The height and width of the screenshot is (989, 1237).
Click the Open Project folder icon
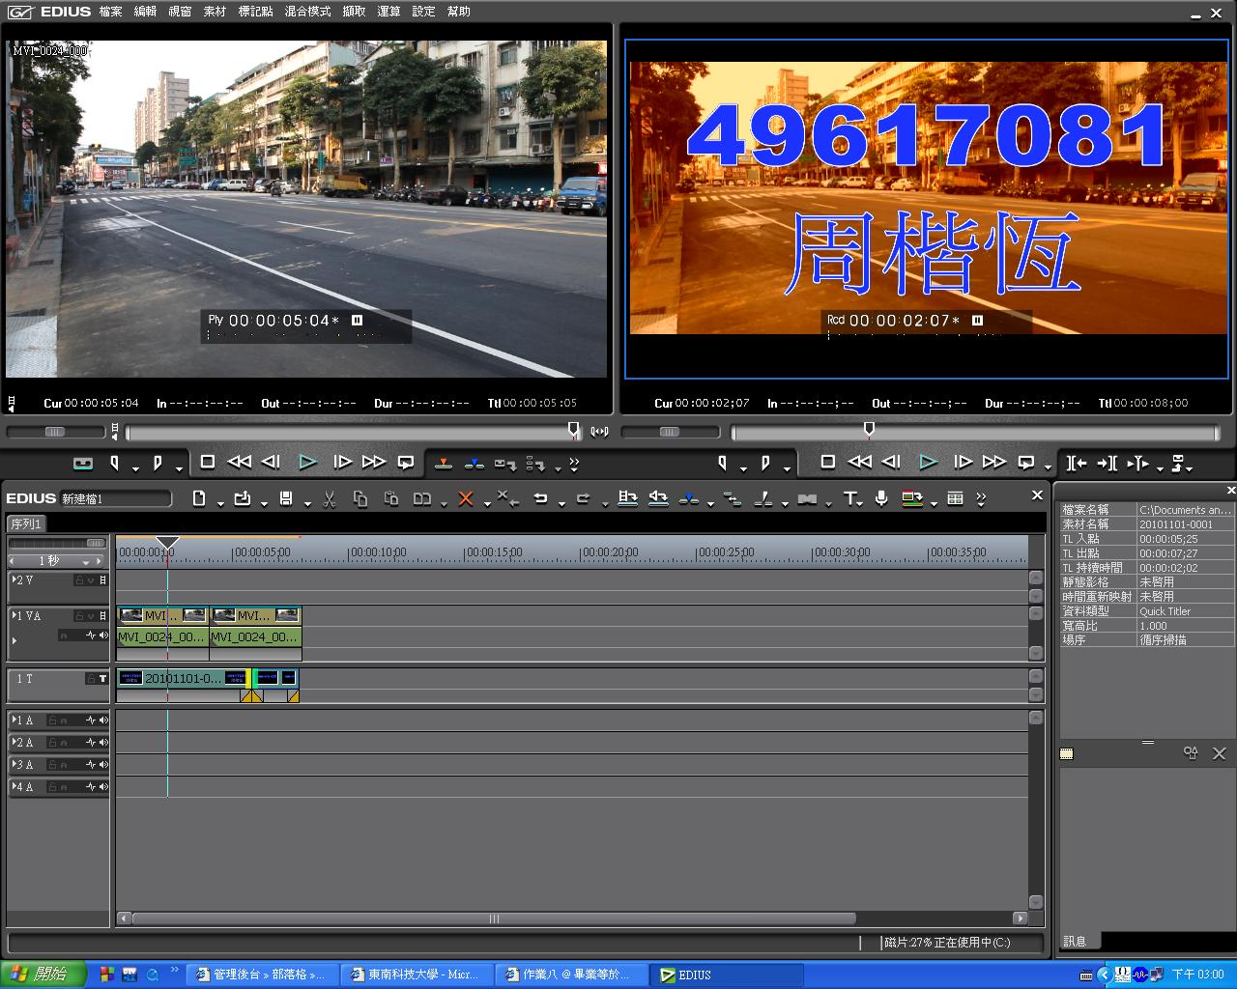(x=243, y=498)
